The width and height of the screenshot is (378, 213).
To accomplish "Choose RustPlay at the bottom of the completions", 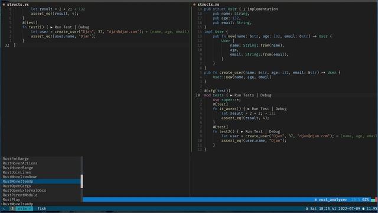I will click(41, 200).
